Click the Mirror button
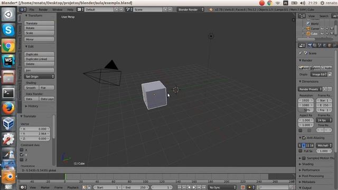 [x=39, y=40]
